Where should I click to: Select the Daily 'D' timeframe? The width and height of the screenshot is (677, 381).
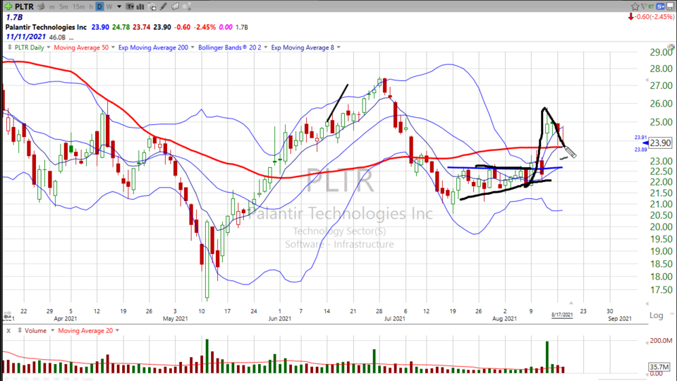coord(99,6)
